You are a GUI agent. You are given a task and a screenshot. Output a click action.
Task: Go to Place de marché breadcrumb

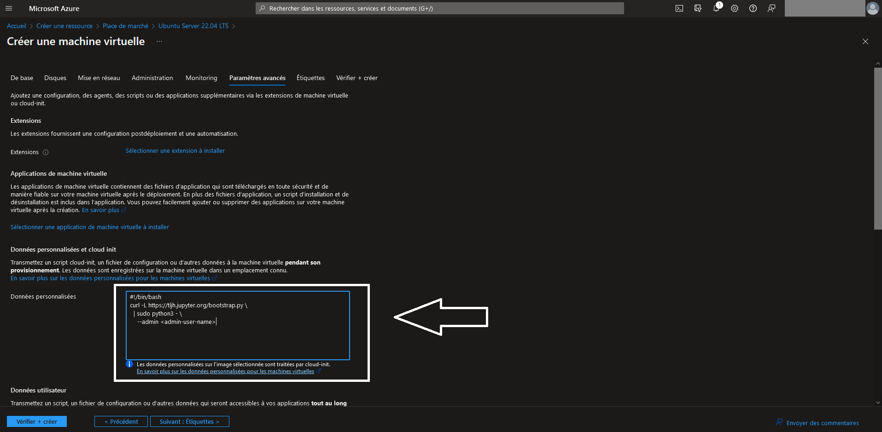pos(125,26)
